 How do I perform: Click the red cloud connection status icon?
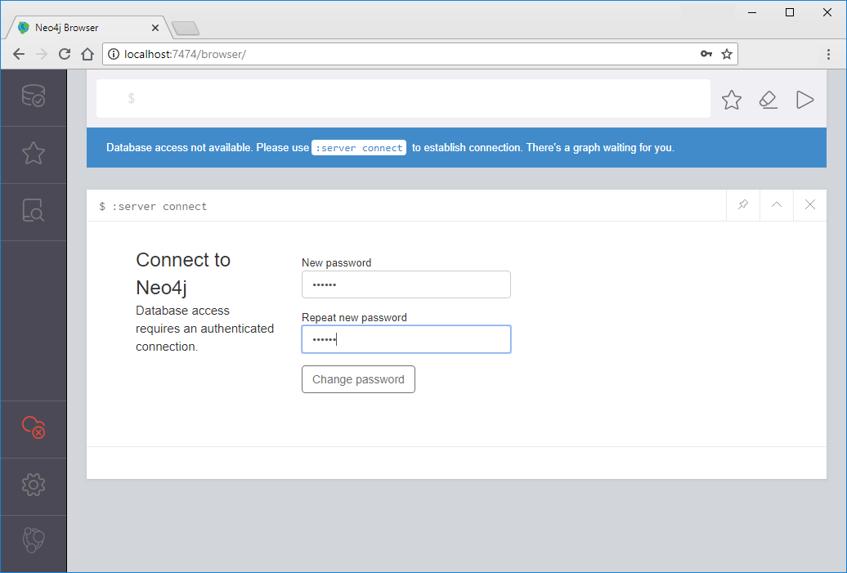point(34,427)
